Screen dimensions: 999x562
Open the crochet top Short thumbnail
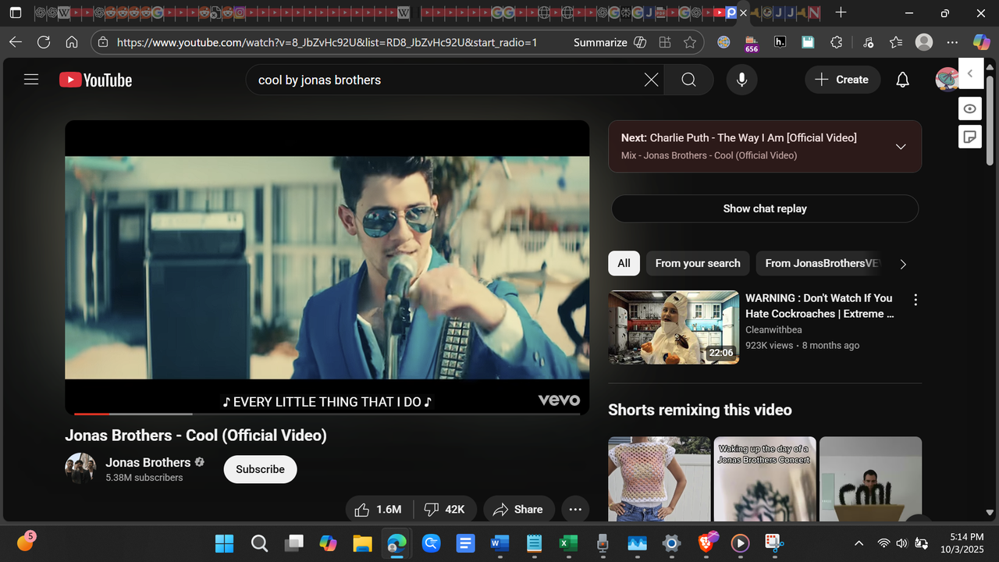pyautogui.click(x=659, y=478)
